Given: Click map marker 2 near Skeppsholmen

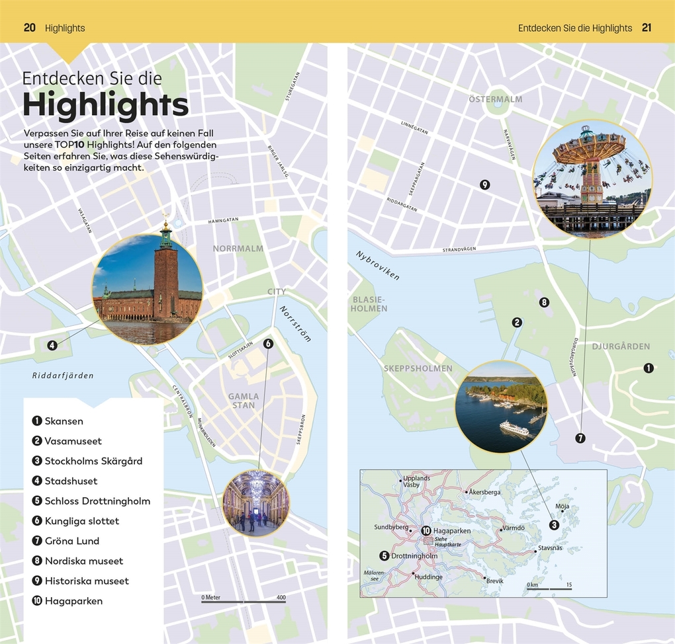Looking at the screenshot, I should (x=517, y=323).
